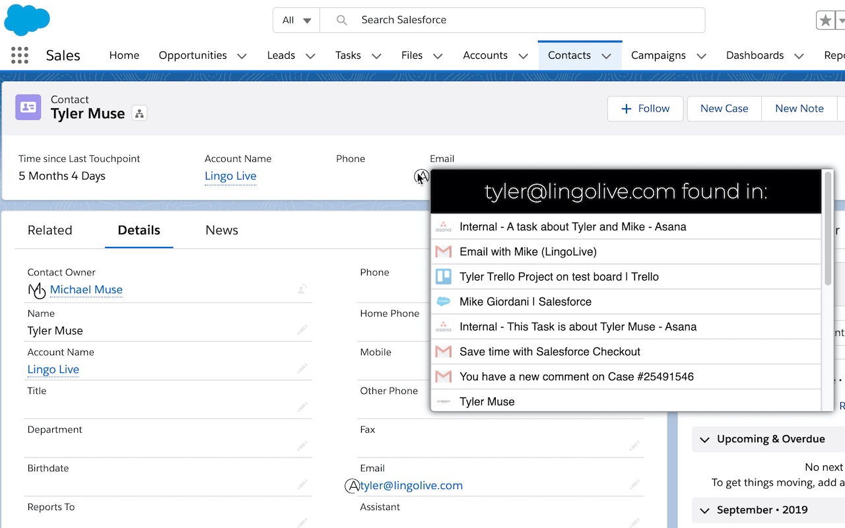Switch to the News tab
The height and width of the screenshot is (528, 845).
222,230
